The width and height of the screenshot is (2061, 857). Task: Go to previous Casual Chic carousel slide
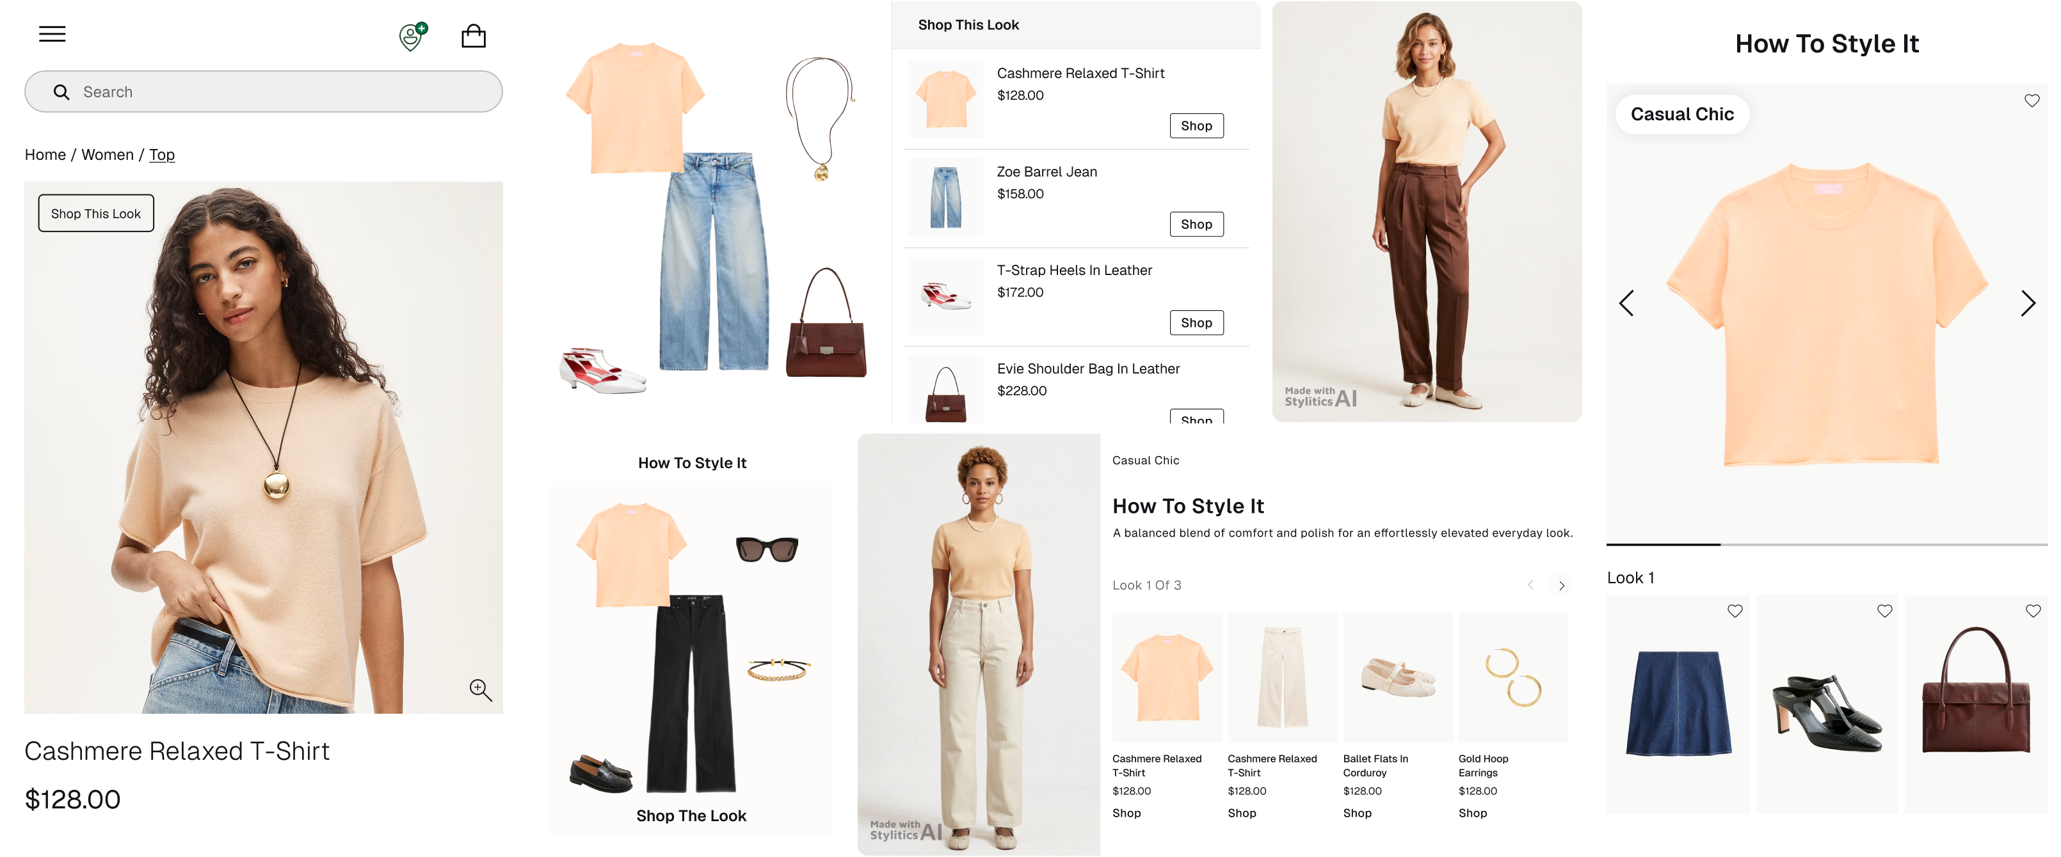pos(1626,303)
